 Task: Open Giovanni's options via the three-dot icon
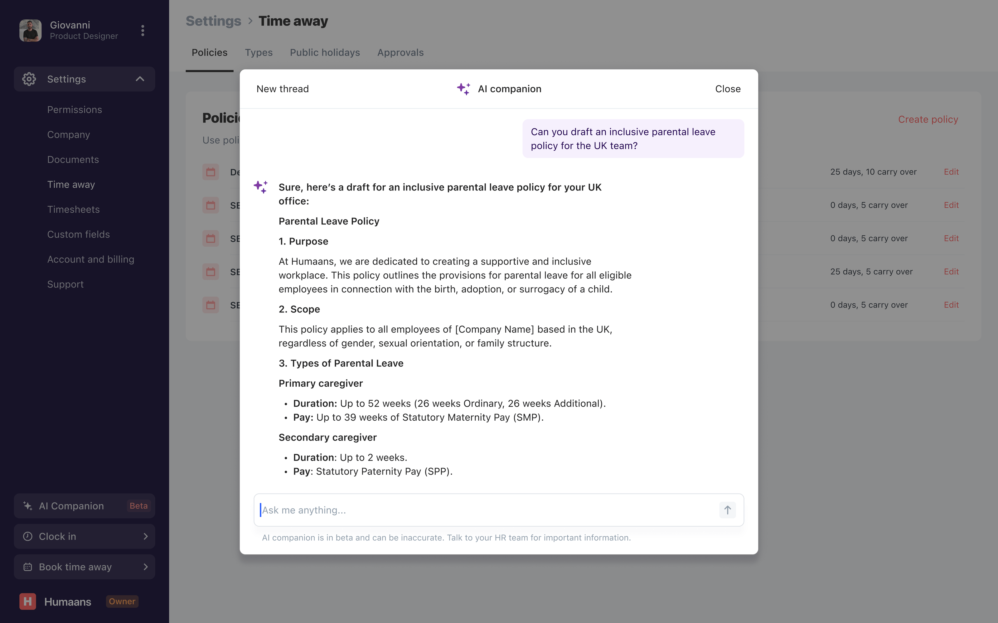(142, 30)
